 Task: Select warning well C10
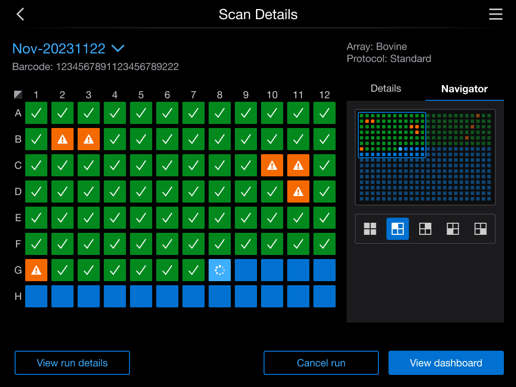click(272, 165)
